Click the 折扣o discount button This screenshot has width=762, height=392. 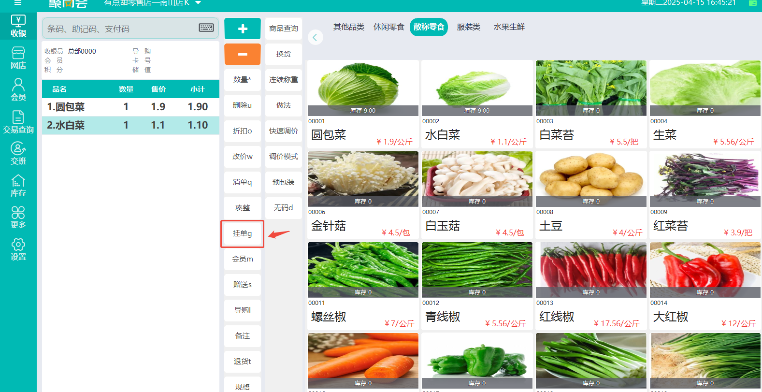pos(243,131)
